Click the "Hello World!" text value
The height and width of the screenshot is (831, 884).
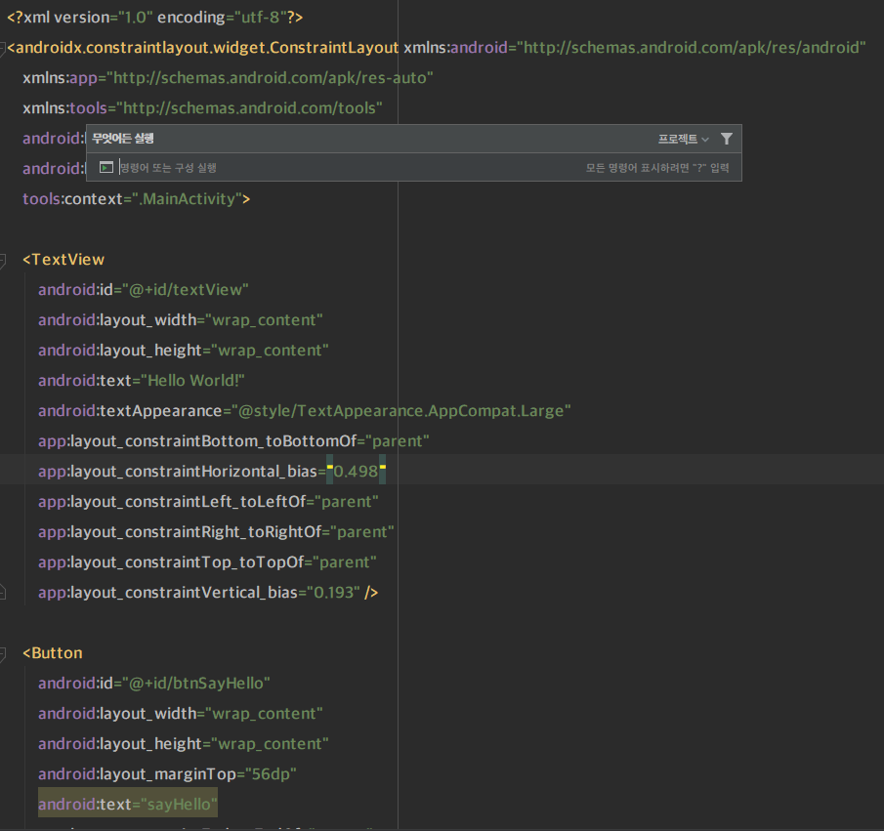point(192,381)
